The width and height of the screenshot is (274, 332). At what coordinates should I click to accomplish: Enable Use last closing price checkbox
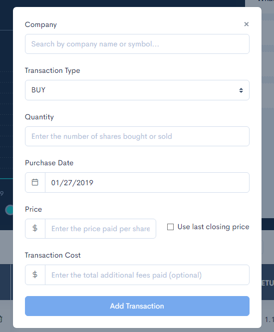(x=171, y=227)
